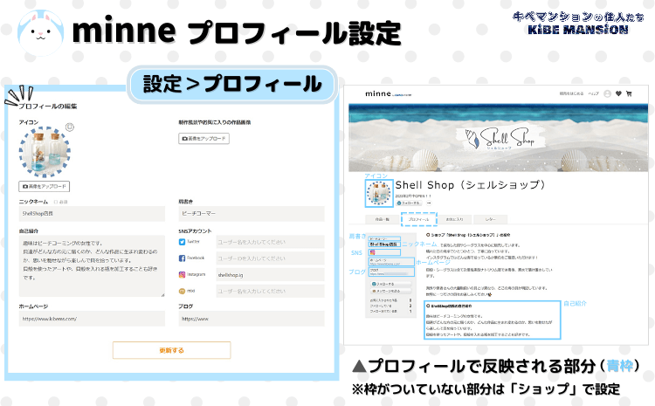Click the メッセージを送る button in sidebar

[x=390, y=291]
